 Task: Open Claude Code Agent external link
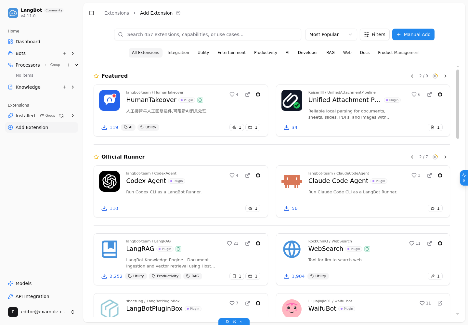(x=430, y=175)
